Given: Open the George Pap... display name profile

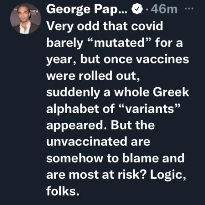Looking at the screenshot, I should point(87,10).
